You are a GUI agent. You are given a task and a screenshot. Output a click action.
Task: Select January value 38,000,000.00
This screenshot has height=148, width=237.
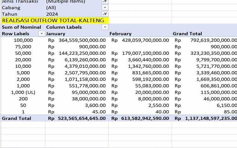pyautogui.click(x=89, y=99)
